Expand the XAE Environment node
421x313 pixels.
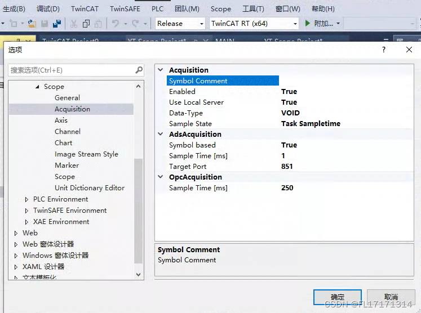click(x=26, y=222)
